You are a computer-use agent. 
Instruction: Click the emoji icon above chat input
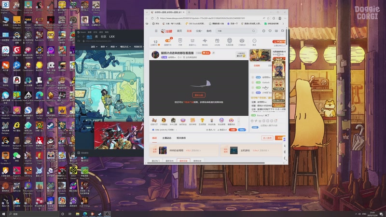pos(252,121)
